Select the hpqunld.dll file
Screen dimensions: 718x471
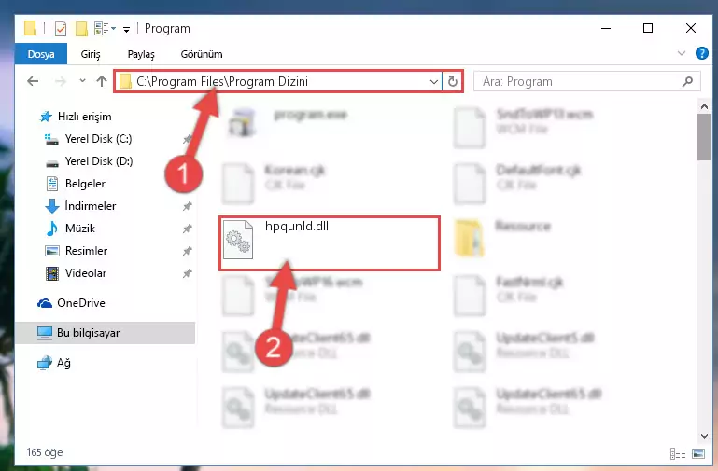tap(330, 243)
